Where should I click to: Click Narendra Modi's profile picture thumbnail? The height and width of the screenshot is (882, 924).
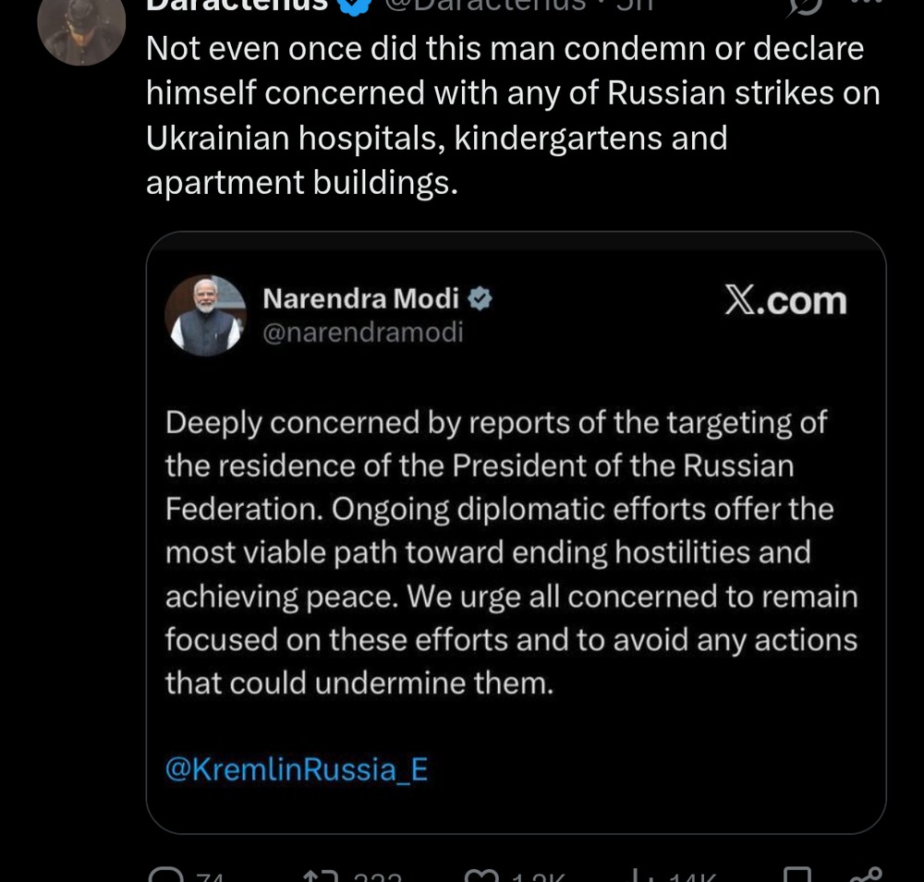pyautogui.click(x=205, y=315)
